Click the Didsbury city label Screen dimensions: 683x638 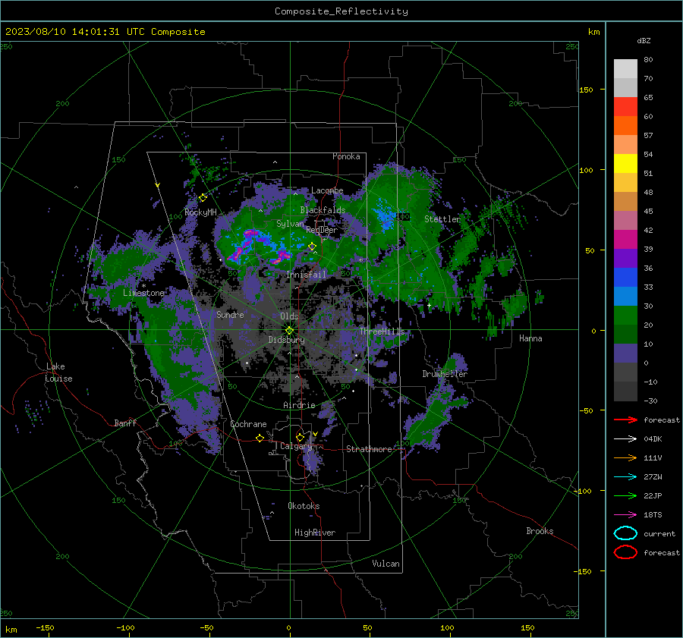pos(287,340)
